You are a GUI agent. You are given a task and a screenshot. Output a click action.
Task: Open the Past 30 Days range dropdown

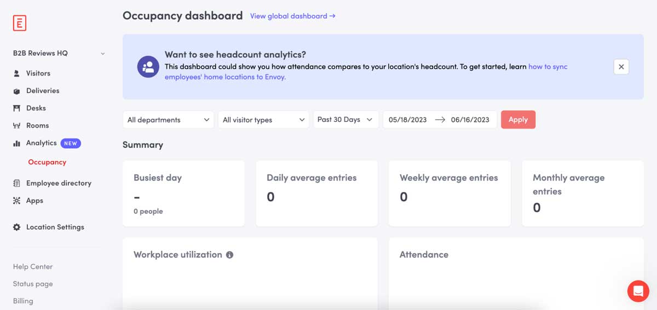tap(345, 120)
